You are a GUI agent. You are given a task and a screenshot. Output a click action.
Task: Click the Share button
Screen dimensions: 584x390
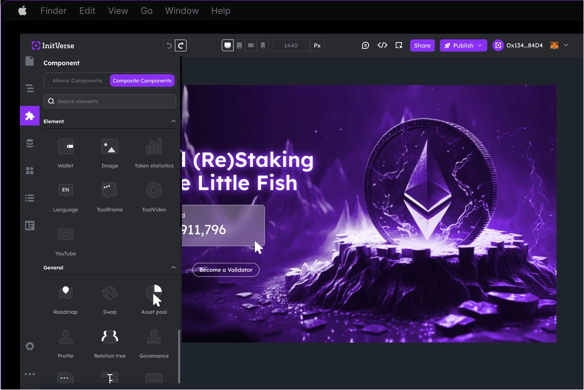(422, 46)
